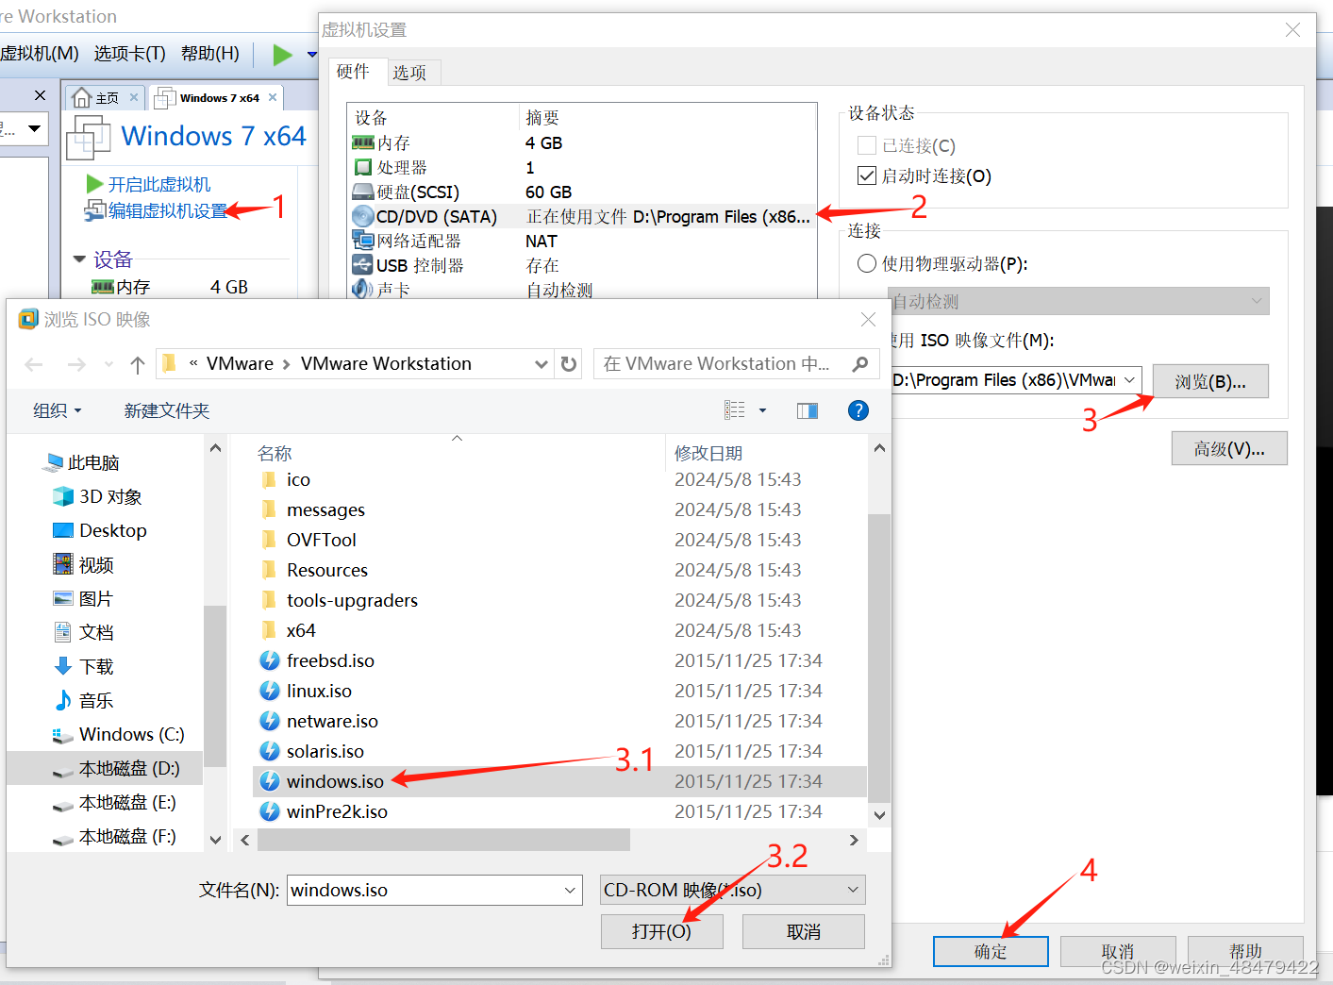Click the Browse button for ISO
The image size is (1333, 985).
pos(1210,381)
